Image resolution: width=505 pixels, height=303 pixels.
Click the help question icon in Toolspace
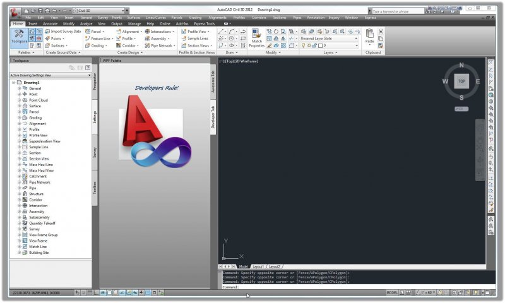(87, 68)
